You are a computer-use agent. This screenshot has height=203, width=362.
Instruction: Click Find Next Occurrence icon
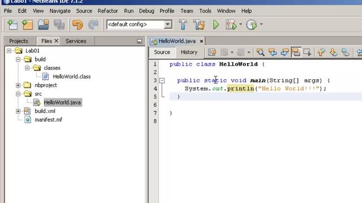(285, 52)
